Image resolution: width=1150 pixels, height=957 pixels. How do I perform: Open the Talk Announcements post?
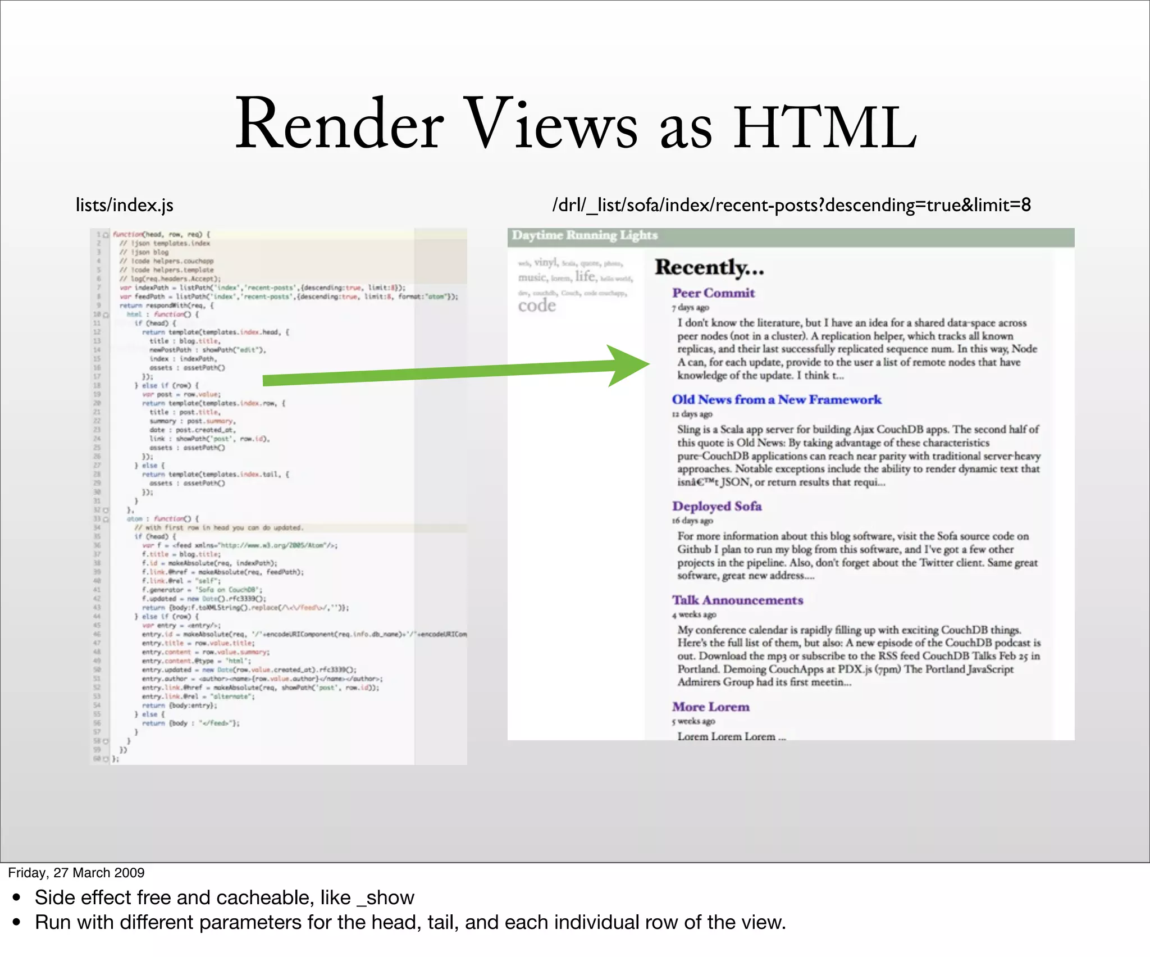tap(737, 600)
